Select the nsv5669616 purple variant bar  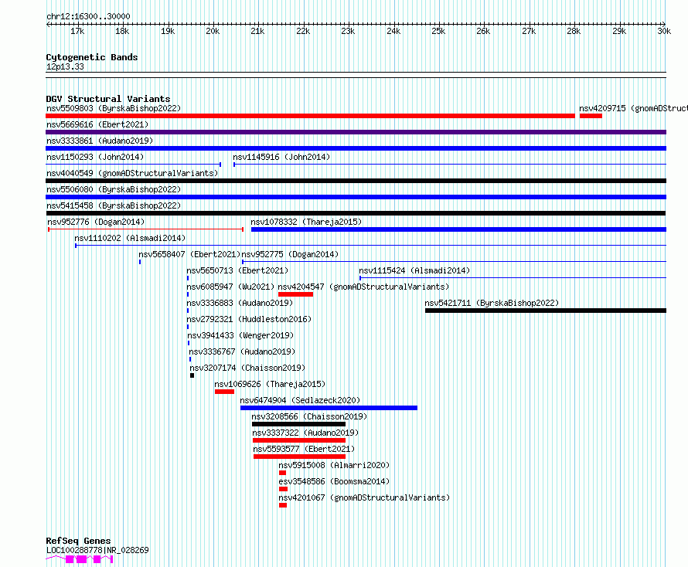click(x=356, y=132)
